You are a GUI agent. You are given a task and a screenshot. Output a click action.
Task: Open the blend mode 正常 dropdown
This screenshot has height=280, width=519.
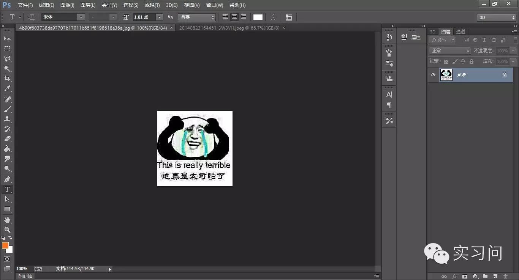tap(450, 50)
